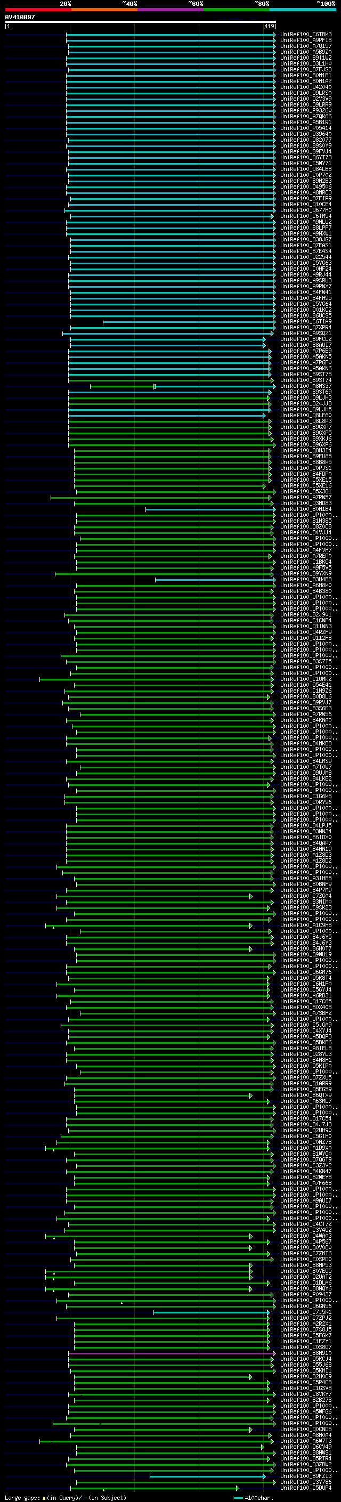
Task: Select hit label UniRef100_C1FZY1
Action: (x=305, y=1342)
